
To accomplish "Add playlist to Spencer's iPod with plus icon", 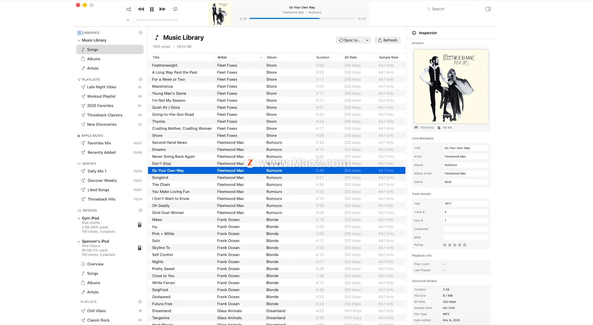I will [140, 302].
